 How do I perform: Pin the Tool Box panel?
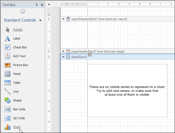[37, 5]
